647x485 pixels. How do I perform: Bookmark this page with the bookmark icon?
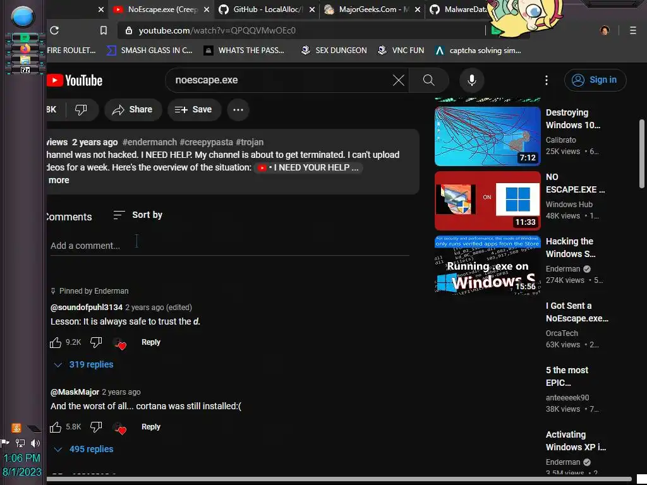(104, 30)
